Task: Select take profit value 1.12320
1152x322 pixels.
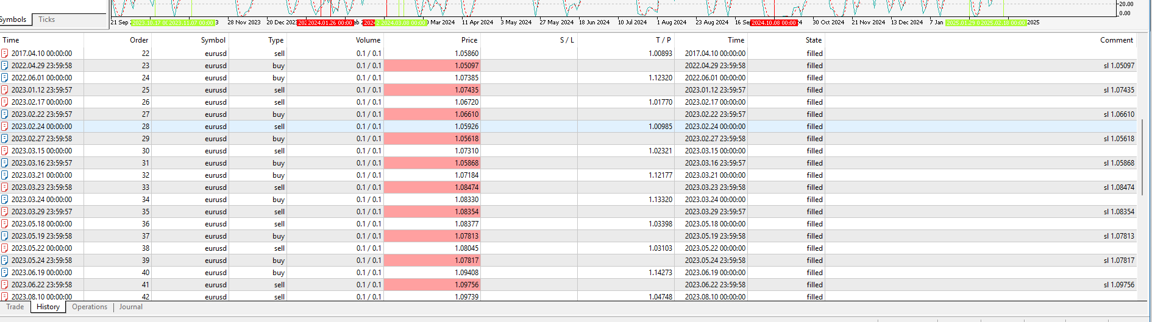Action: pos(660,78)
